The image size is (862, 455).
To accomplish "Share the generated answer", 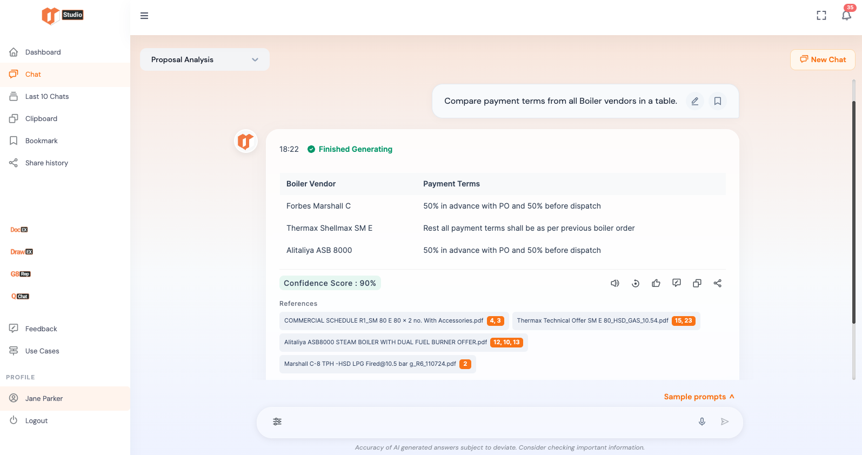I will pos(718,283).
